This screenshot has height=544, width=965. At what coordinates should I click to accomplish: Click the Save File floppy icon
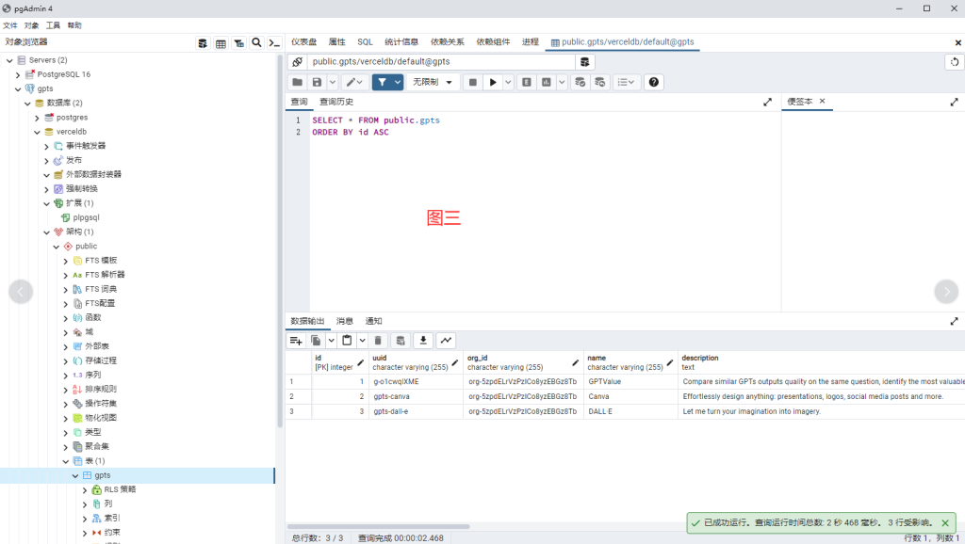pyautogui.click(x=317, y=82)
